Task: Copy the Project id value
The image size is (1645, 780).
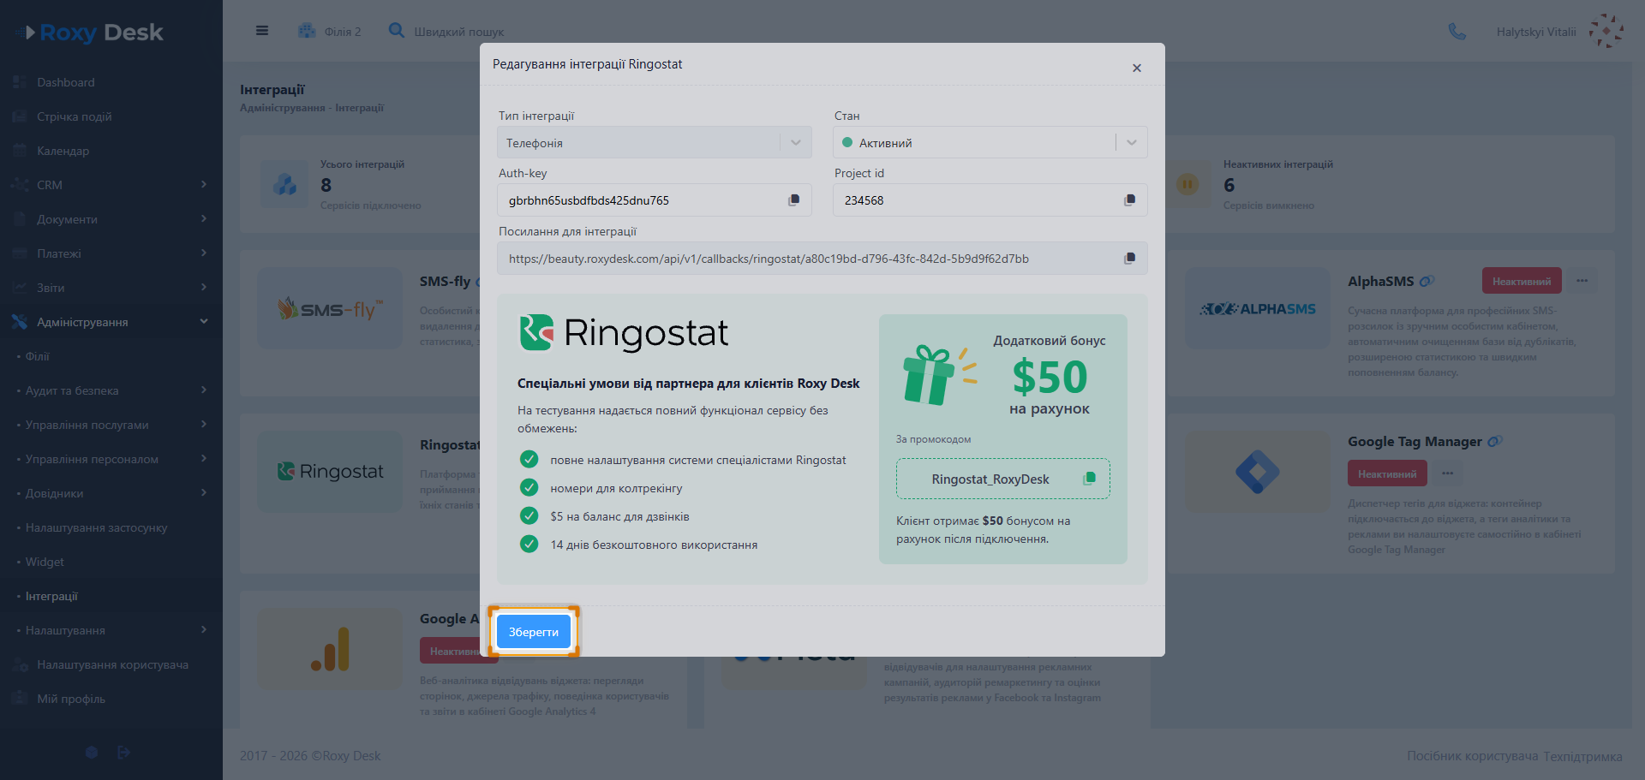Action: pyautogui.click(x=1130, y=200)
